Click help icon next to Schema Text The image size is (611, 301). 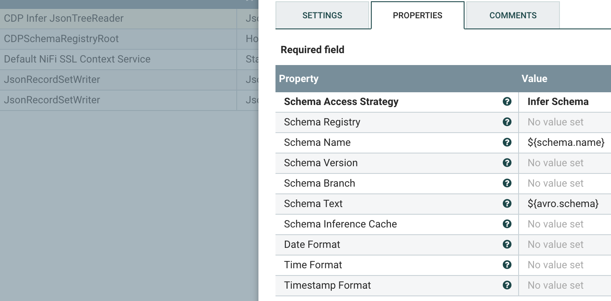[x=507, y=204]
